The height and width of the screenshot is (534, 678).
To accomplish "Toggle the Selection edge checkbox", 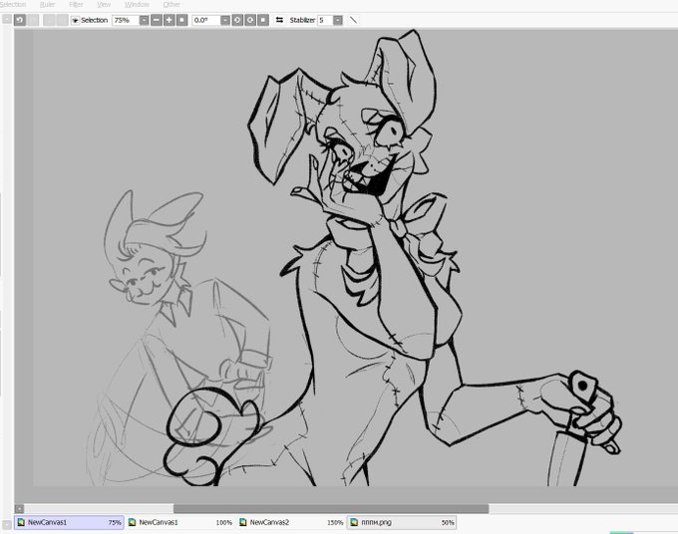I will point(75,20).
